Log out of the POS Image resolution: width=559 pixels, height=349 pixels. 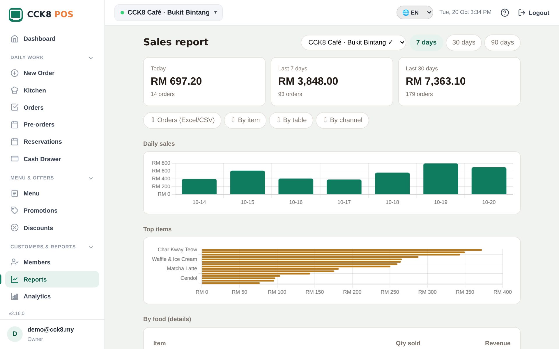pyautogui.click(x=534, y=13)
